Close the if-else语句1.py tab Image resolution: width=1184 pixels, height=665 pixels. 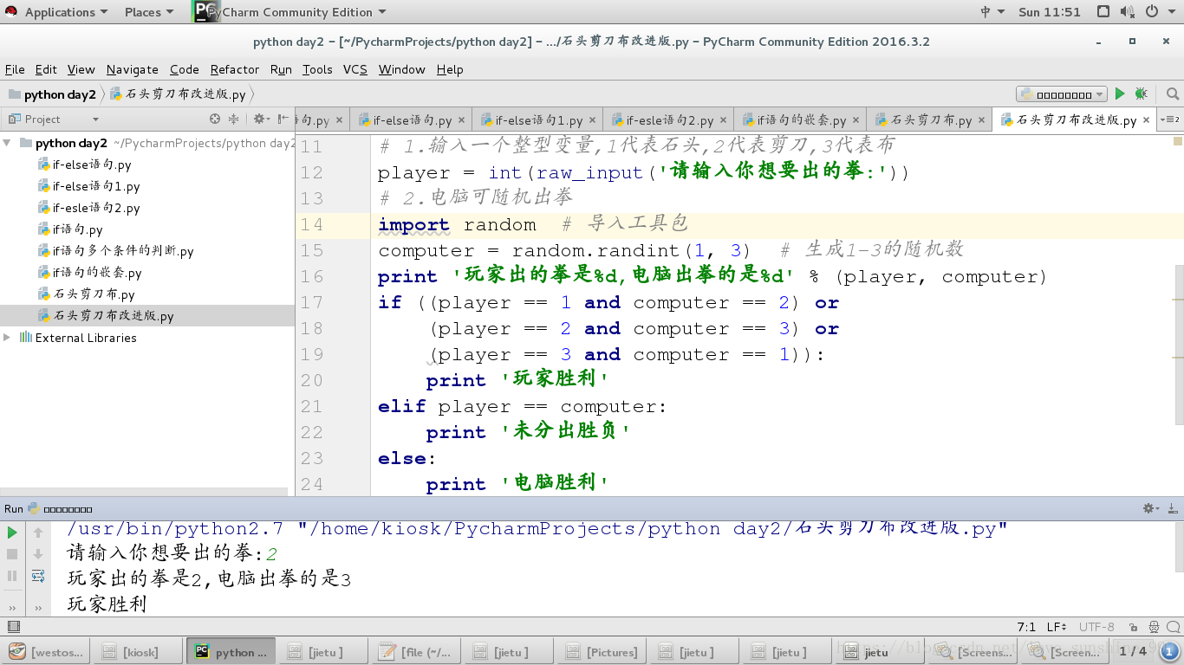pyautogui.click(x=593, y=120)
